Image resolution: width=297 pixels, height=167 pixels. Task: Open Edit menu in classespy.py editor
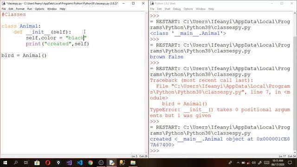(11, 9)
